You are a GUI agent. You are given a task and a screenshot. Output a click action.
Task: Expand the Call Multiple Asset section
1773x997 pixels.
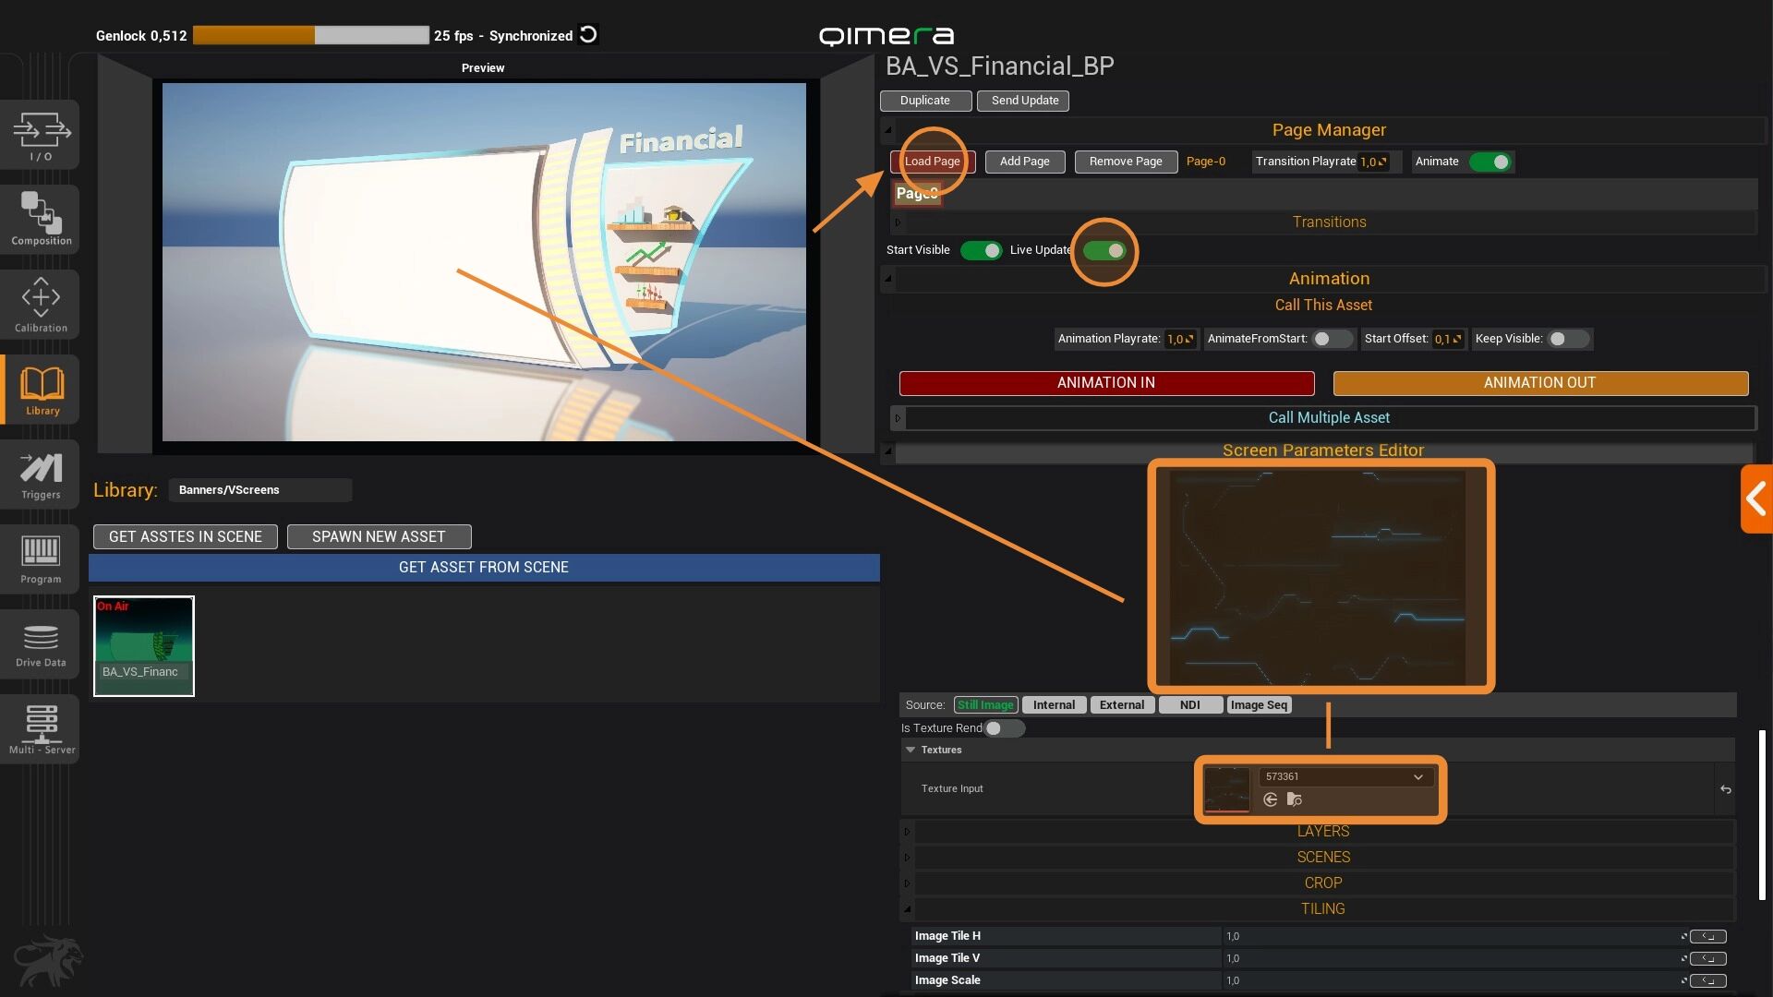tap(1328, 417)
